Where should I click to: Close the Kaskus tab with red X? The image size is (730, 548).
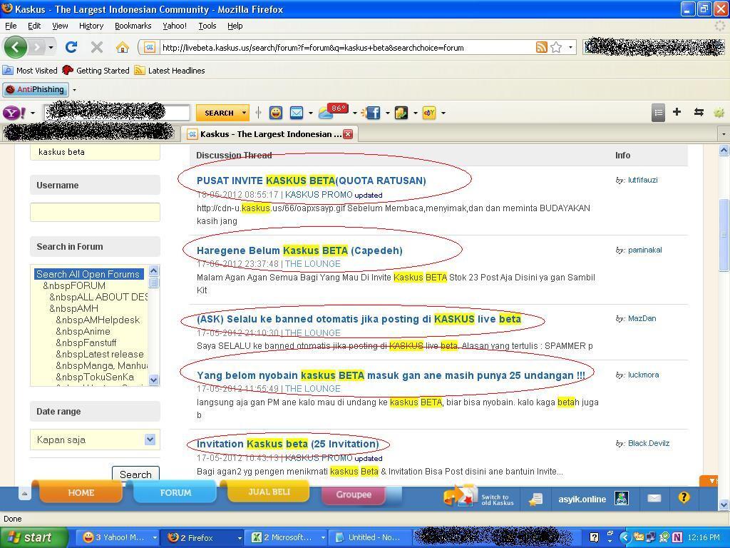point(348,134)
